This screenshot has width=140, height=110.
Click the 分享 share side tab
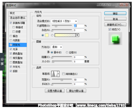pos(2,62)
